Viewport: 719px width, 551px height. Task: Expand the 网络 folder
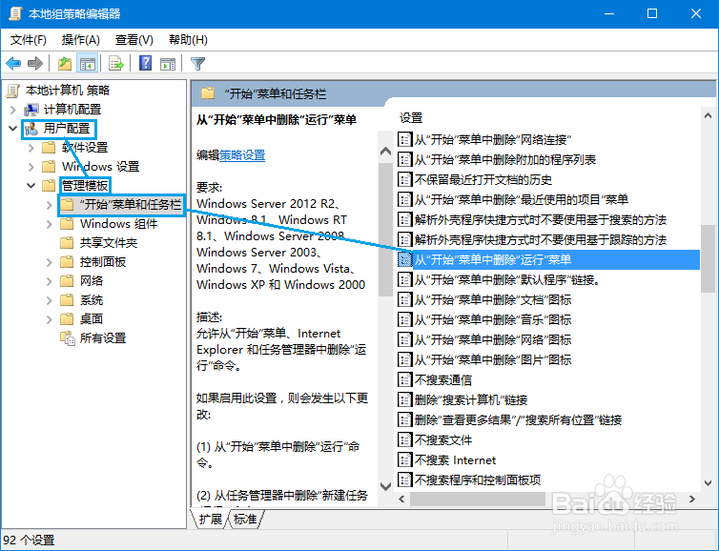pos(50,281)
